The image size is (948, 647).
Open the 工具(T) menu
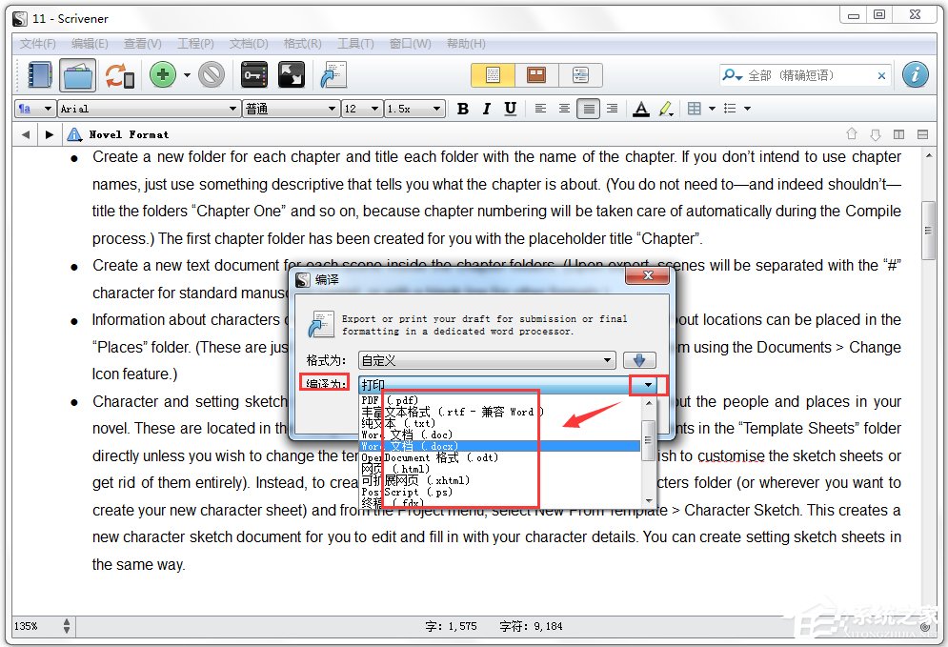(354, 44)
